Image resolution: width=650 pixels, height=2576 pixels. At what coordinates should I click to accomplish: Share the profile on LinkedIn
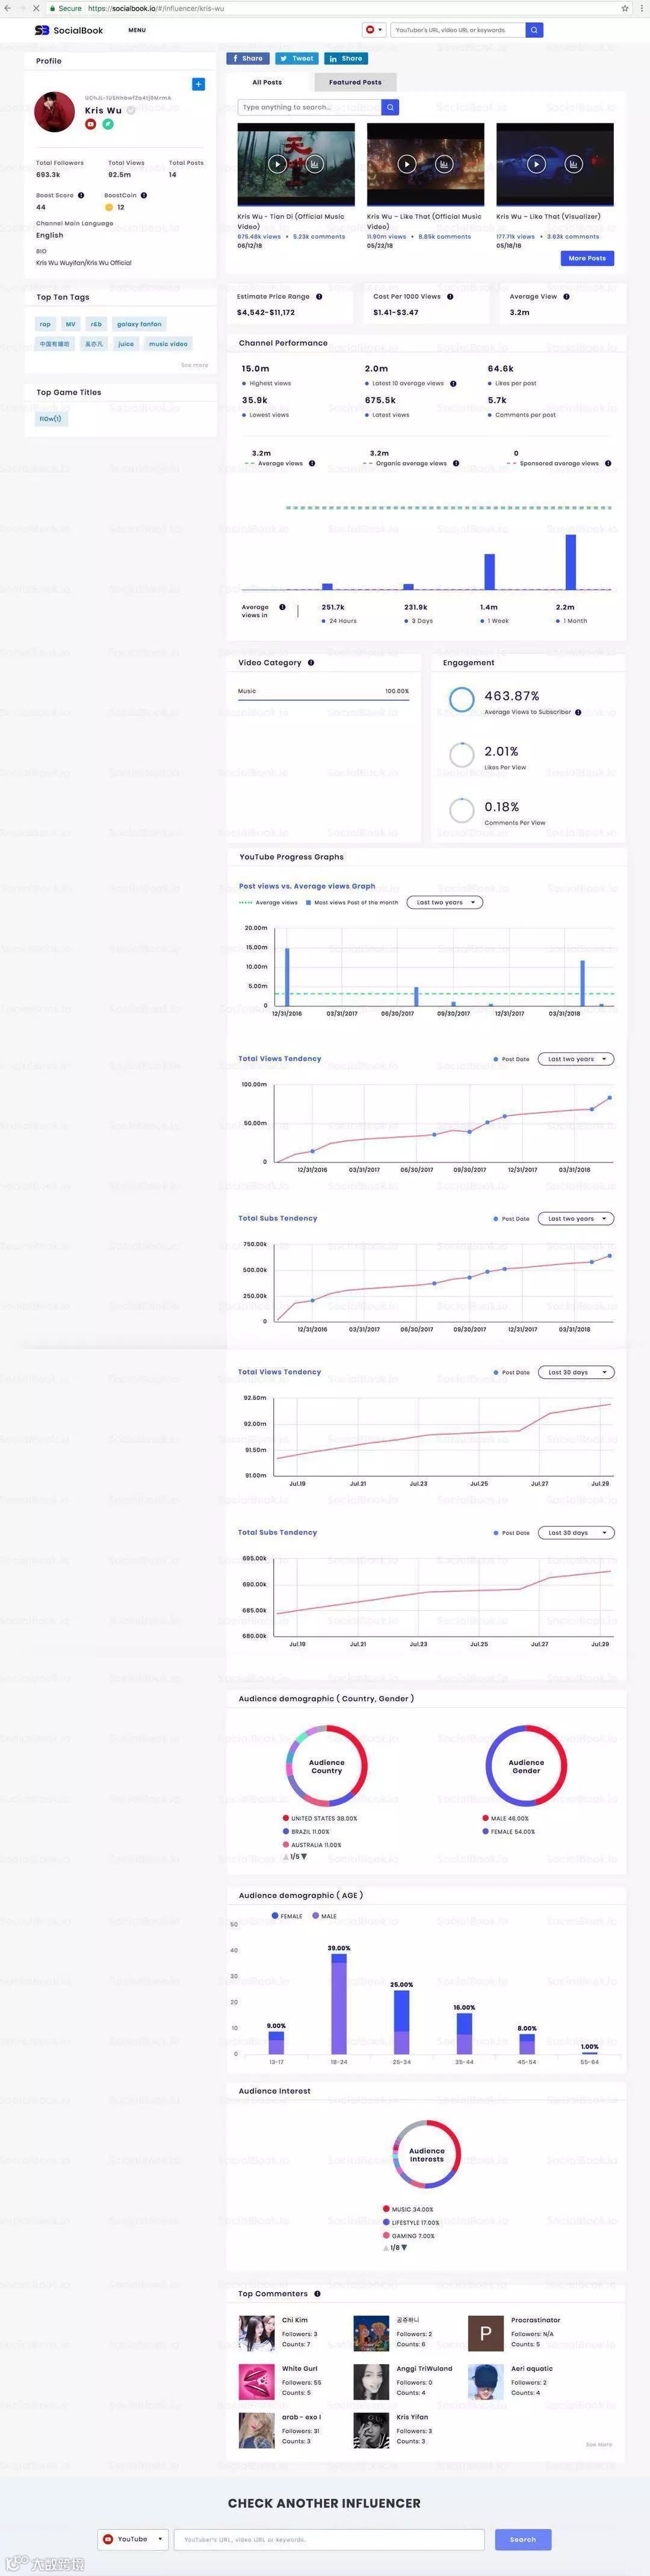point(346,58)
